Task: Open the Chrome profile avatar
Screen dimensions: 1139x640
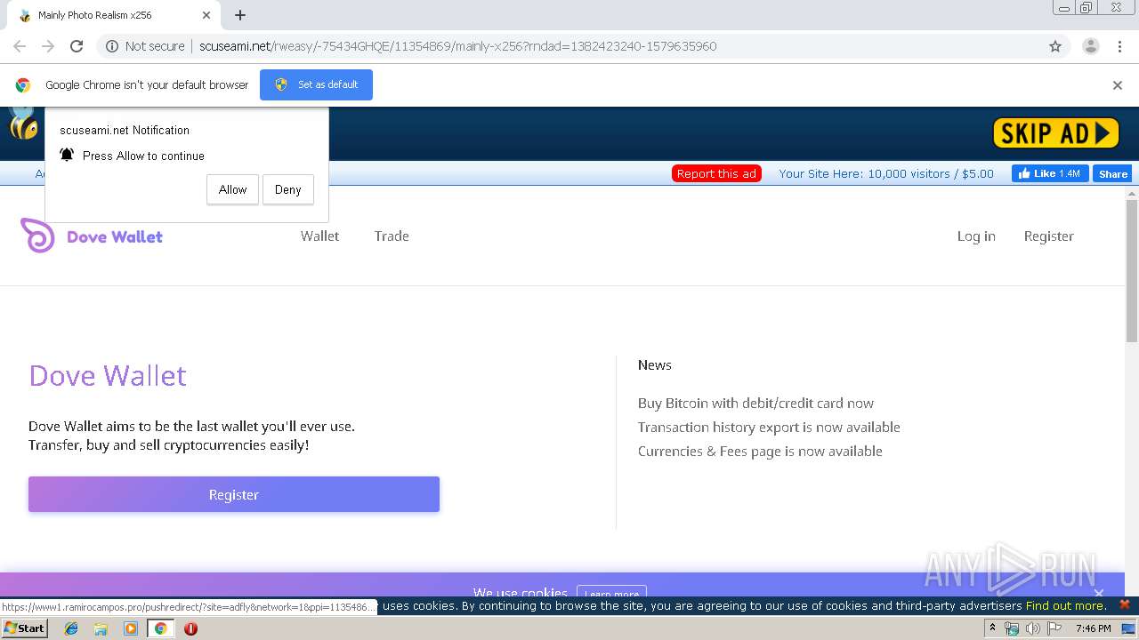Action: [1090, 46]
